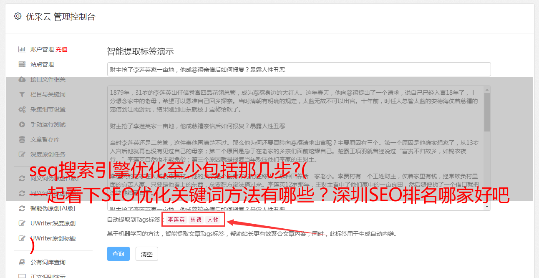Viewport: 539px width, 278px height.
Task: Select the 慈禧 extracted tag
Action: pos(196,220)
